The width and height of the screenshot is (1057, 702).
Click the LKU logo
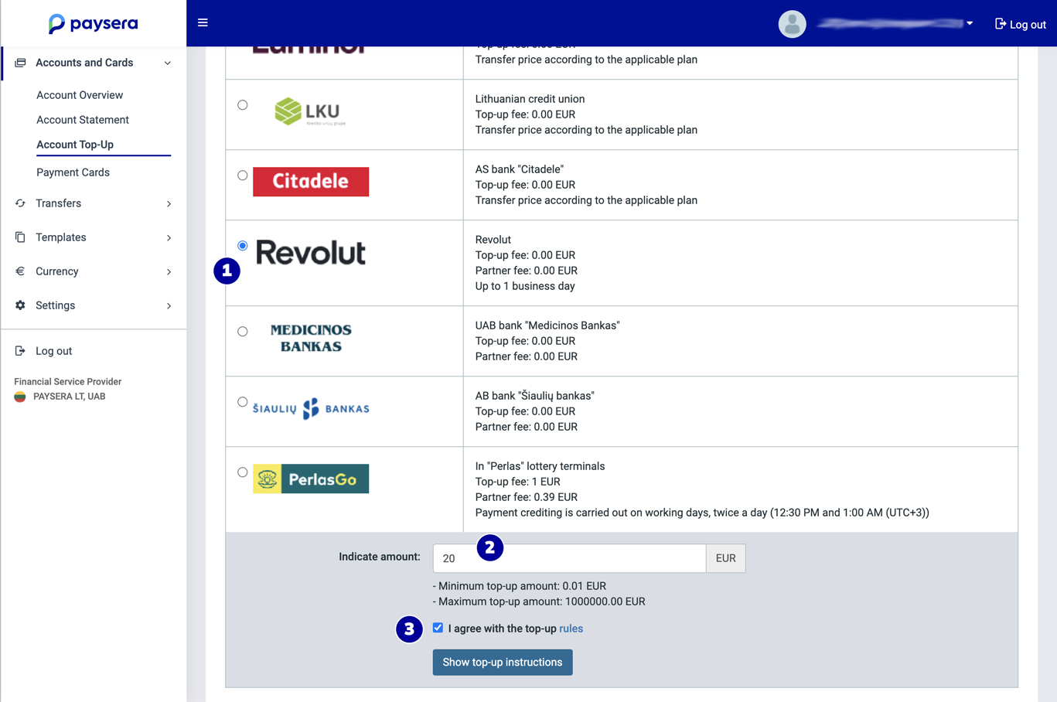click(310, 112)
